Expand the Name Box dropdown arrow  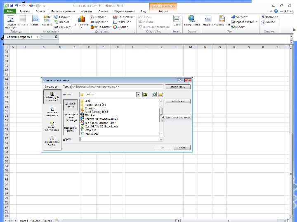[38, 37]
